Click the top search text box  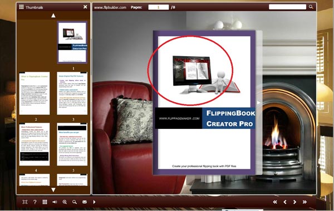pyautogui.click(x=287, y=7)
